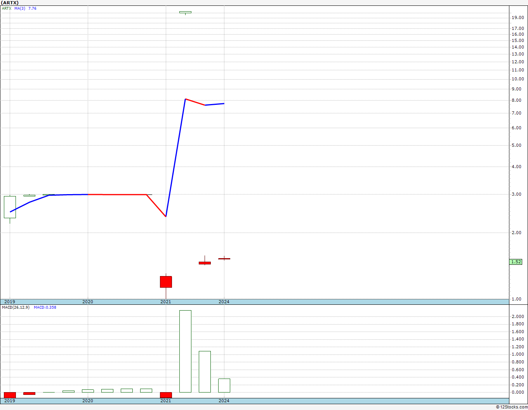
Task: Select 2021 on the MACD panel time axis
Action: pos(166,401)
